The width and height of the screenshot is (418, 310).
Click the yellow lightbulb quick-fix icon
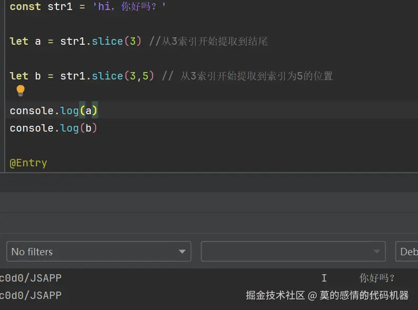(x=21, y=91)
